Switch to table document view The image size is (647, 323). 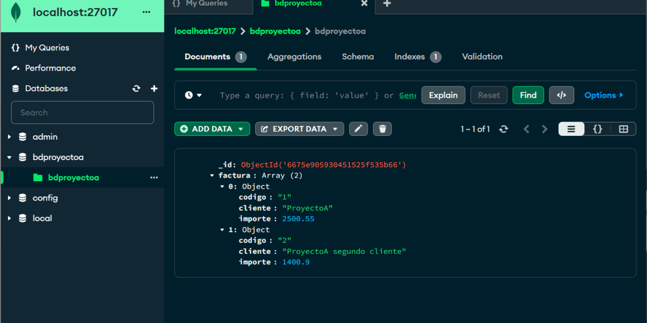click(623, 129)
